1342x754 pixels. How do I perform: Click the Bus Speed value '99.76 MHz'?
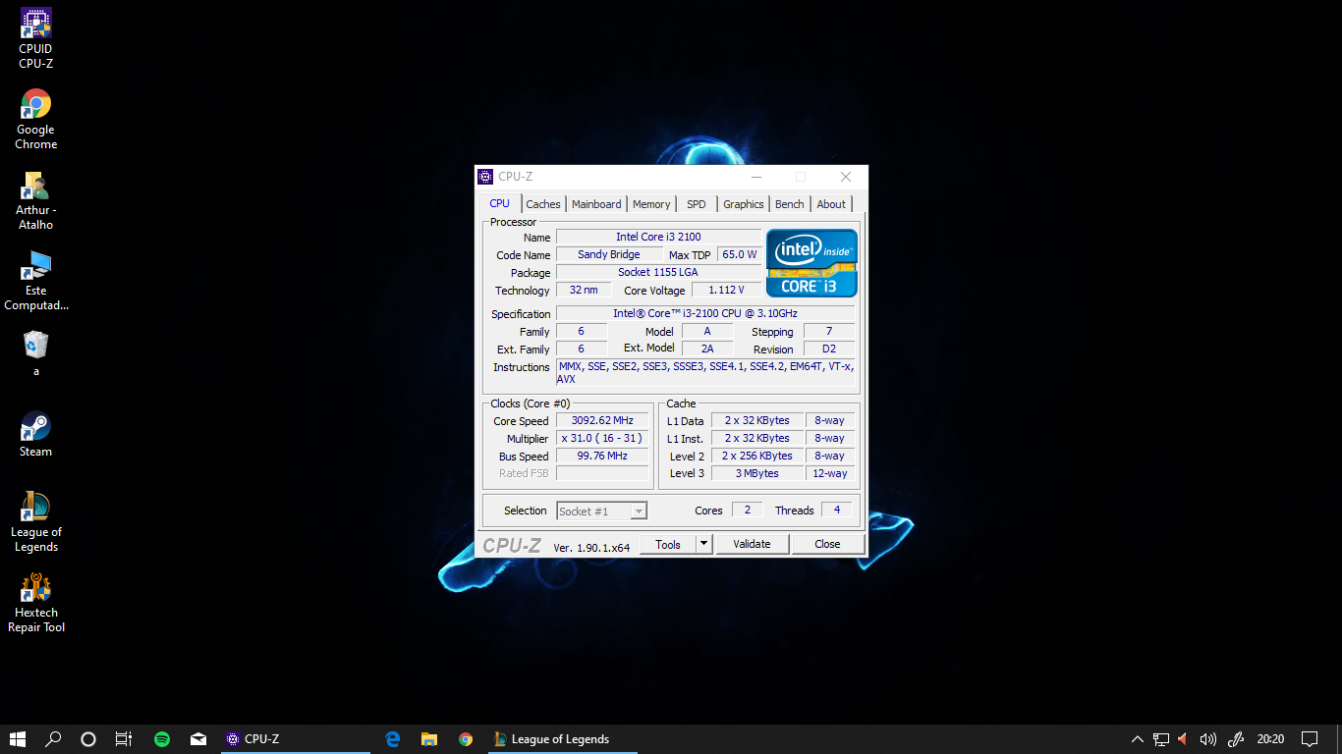click(x=602, y=456)
